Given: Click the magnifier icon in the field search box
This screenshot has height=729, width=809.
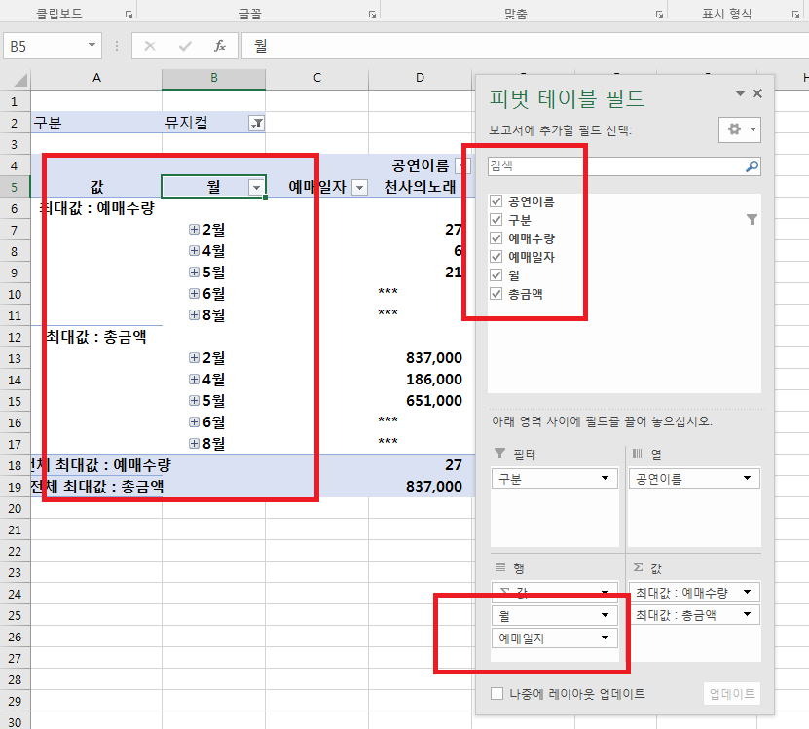Looking at the screenshot, I should (x=752, y=166).
